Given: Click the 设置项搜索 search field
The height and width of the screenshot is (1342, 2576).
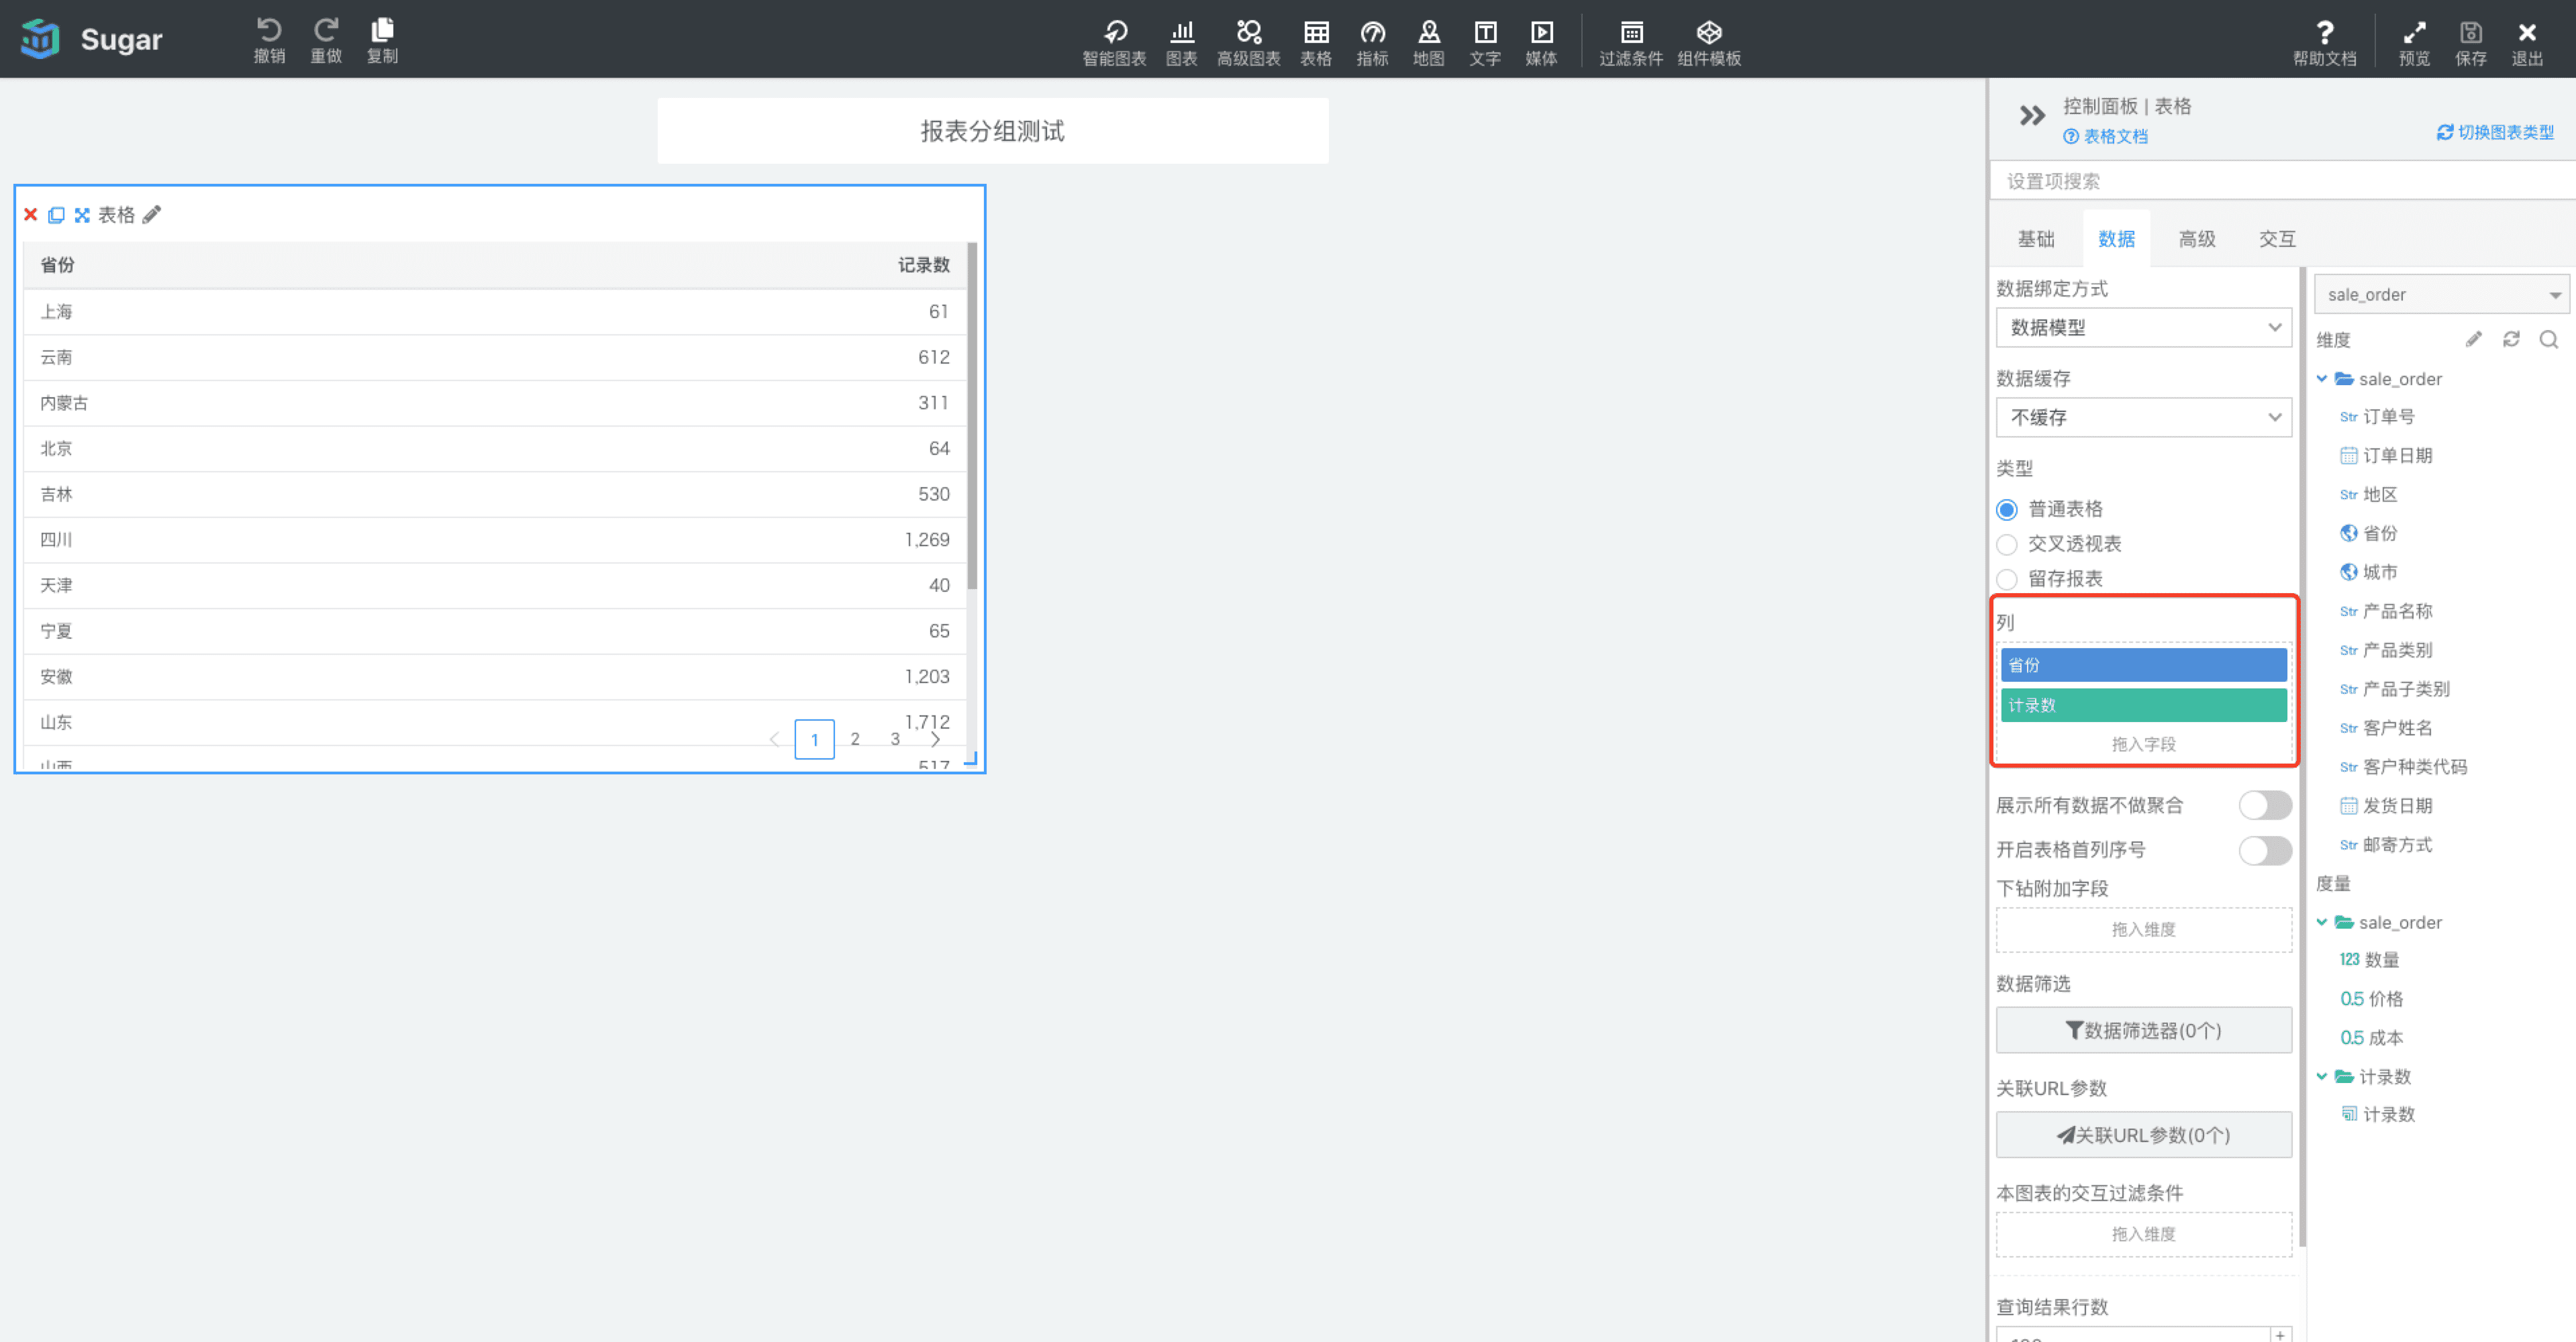Looking at the screenshot, I should pos(2282,181).
